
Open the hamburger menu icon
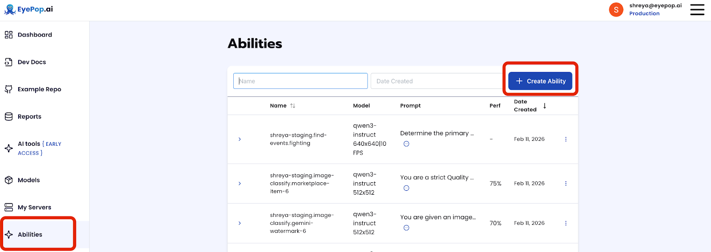coord(697,9)
